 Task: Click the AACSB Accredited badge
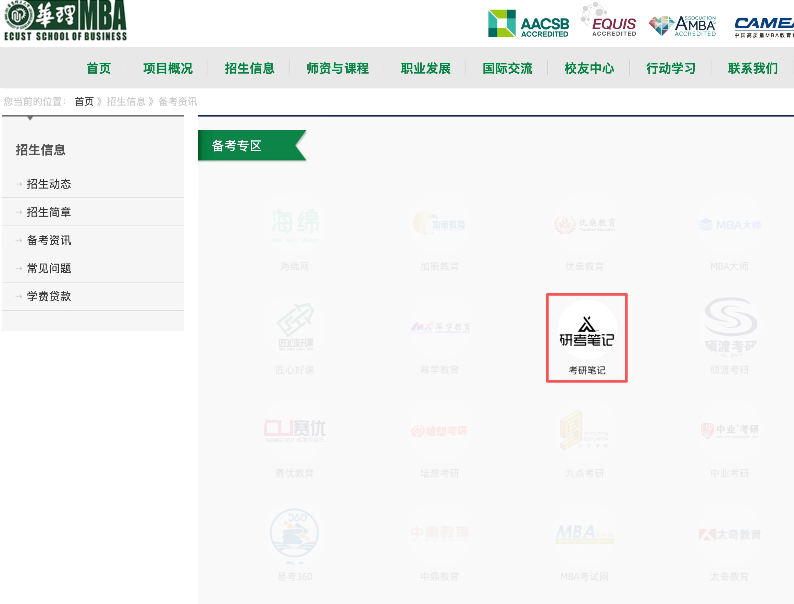click(x=529, y=23)
